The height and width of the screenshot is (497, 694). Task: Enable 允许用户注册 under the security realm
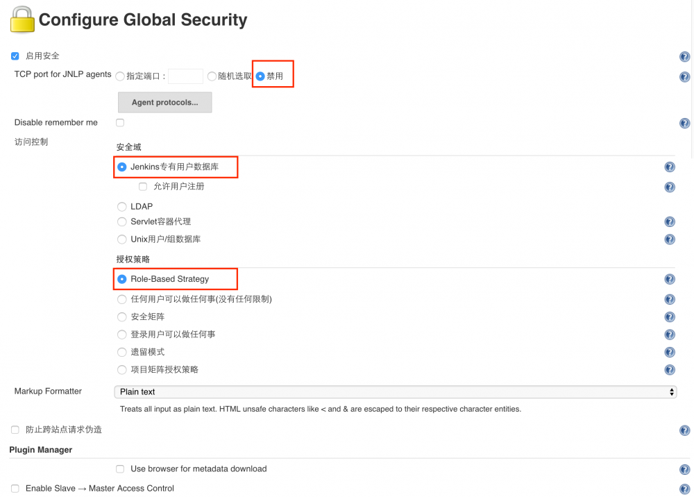[x=142, y=186]
